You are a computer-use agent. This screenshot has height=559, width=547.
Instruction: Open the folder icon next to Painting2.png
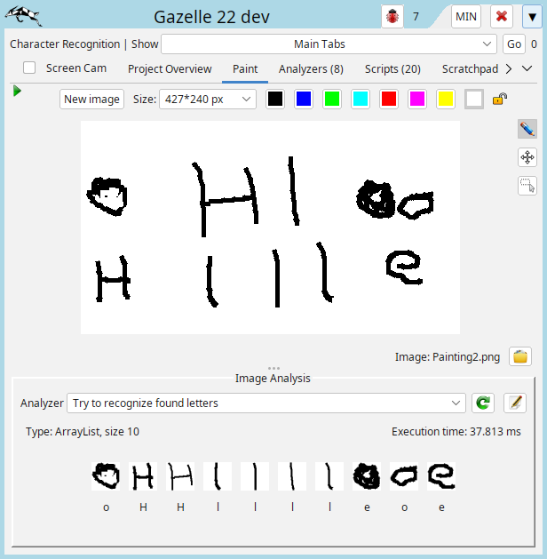click(521, 357)
